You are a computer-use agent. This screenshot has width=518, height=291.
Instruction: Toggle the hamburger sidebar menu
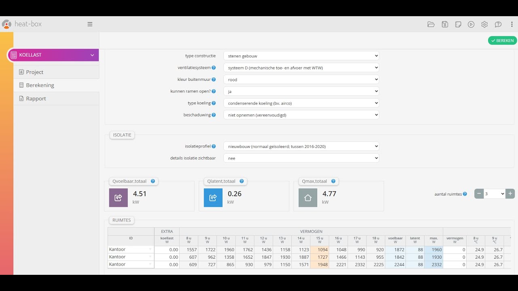click(90, 24)
